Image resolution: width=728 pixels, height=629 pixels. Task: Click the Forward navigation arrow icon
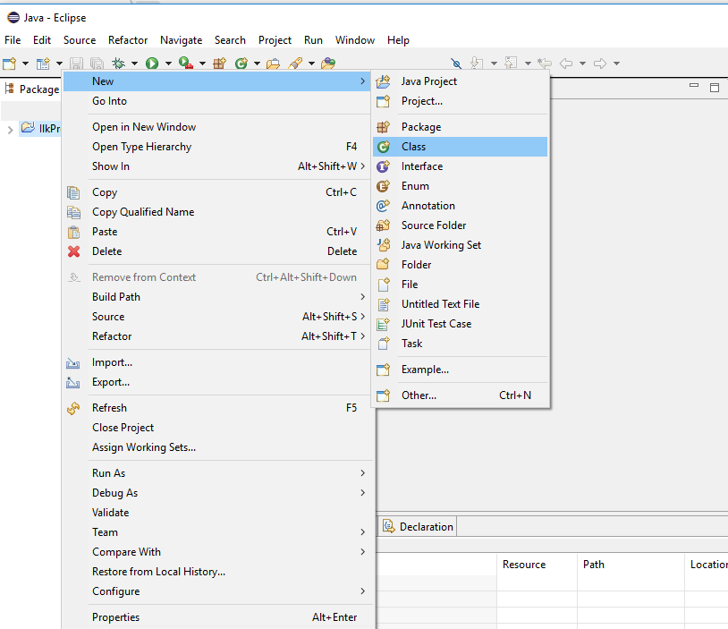pos(600,64)
